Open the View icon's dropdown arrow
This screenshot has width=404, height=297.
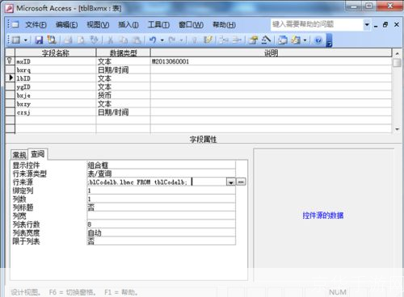coord(26,40)
